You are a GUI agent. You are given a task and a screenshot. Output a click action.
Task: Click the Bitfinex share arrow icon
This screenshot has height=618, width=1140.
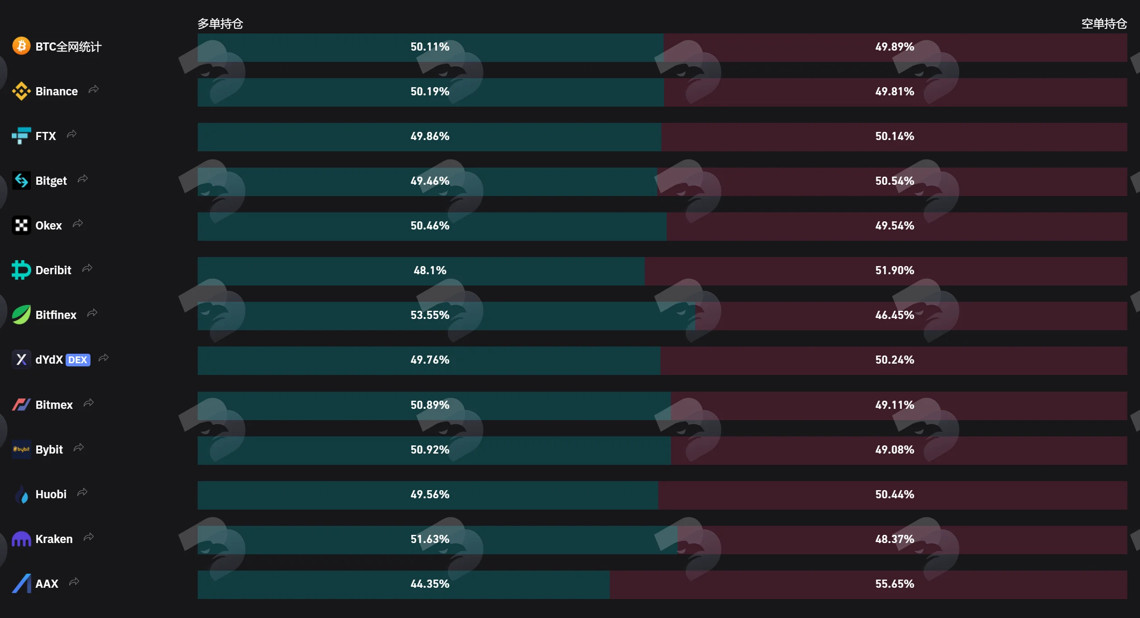point(92,313)
